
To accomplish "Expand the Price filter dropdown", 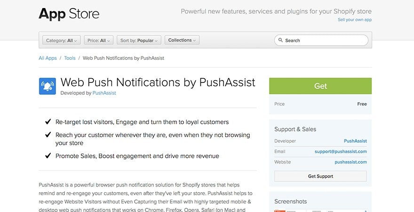I will tap(99, 41).
